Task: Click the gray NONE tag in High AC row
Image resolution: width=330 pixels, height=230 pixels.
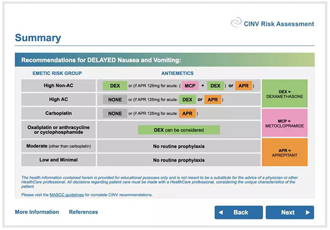Action: pos(115,99)
